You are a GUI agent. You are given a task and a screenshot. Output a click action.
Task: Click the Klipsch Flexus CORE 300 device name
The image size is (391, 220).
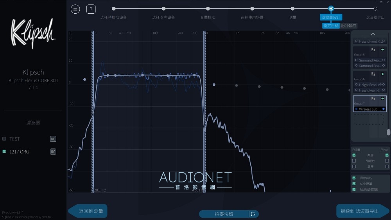33,80
